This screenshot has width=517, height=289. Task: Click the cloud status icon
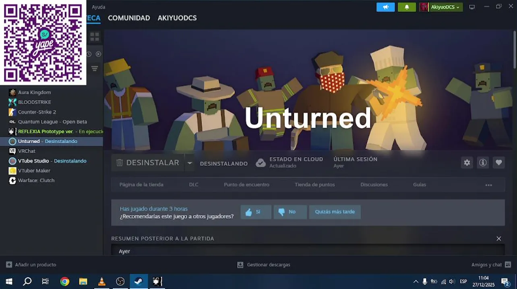[261, 163]
